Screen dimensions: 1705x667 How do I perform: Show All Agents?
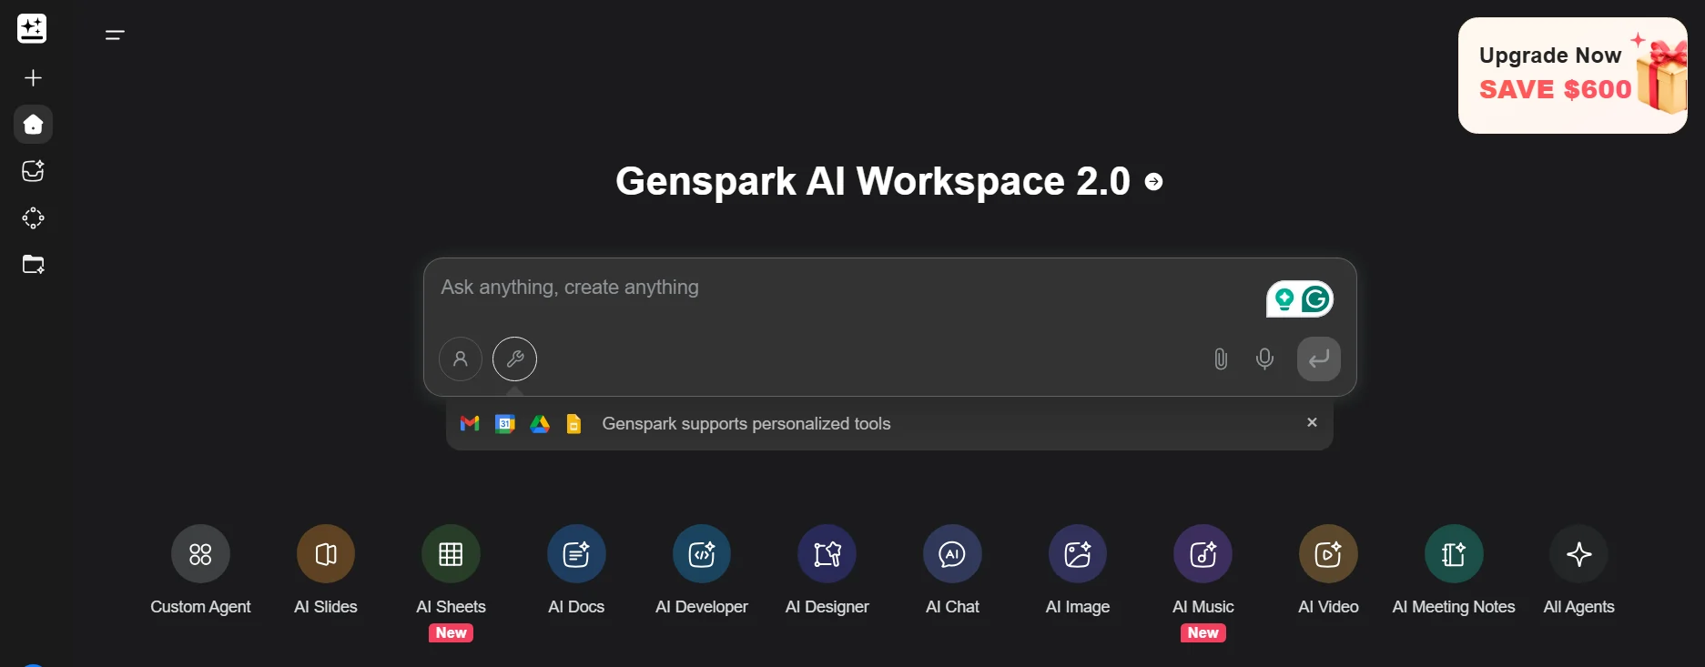(x=1579, y=571)
